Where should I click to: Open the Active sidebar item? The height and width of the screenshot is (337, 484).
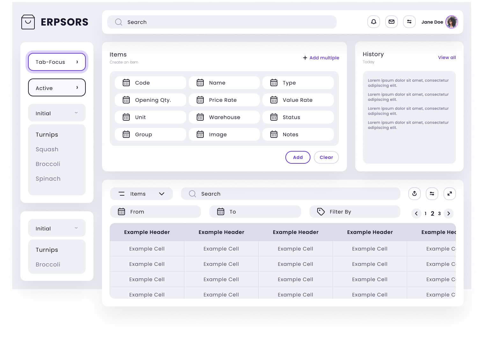pos(57,88)
